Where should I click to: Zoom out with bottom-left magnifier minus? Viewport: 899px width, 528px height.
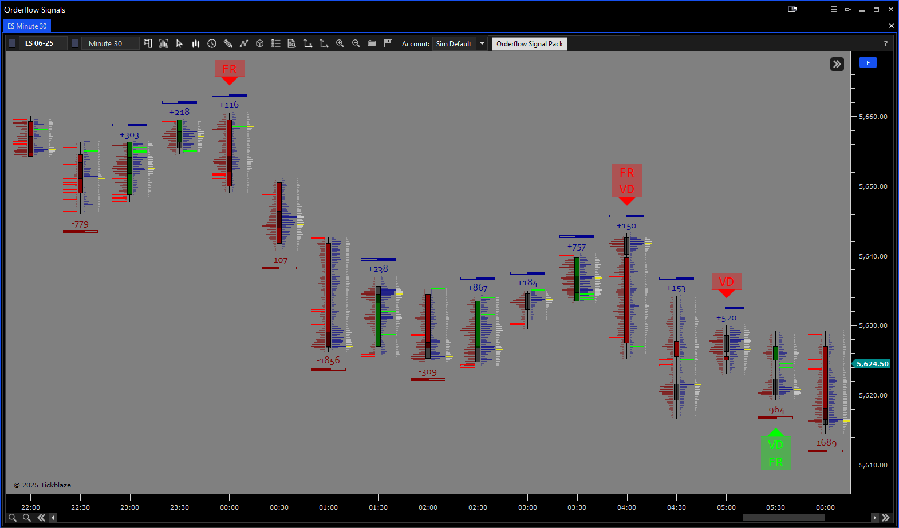(x=13, y=517)
